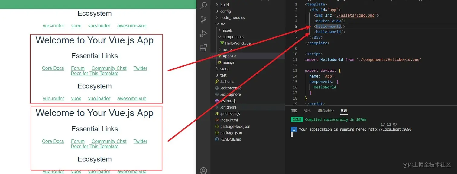Switch to the 输出 panel tab
The width and height of the screenshot is (457, 174).
coord(307,111)
